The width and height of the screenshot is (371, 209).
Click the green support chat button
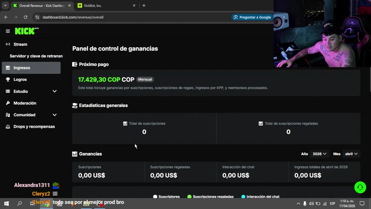click(x=360, y=187)
